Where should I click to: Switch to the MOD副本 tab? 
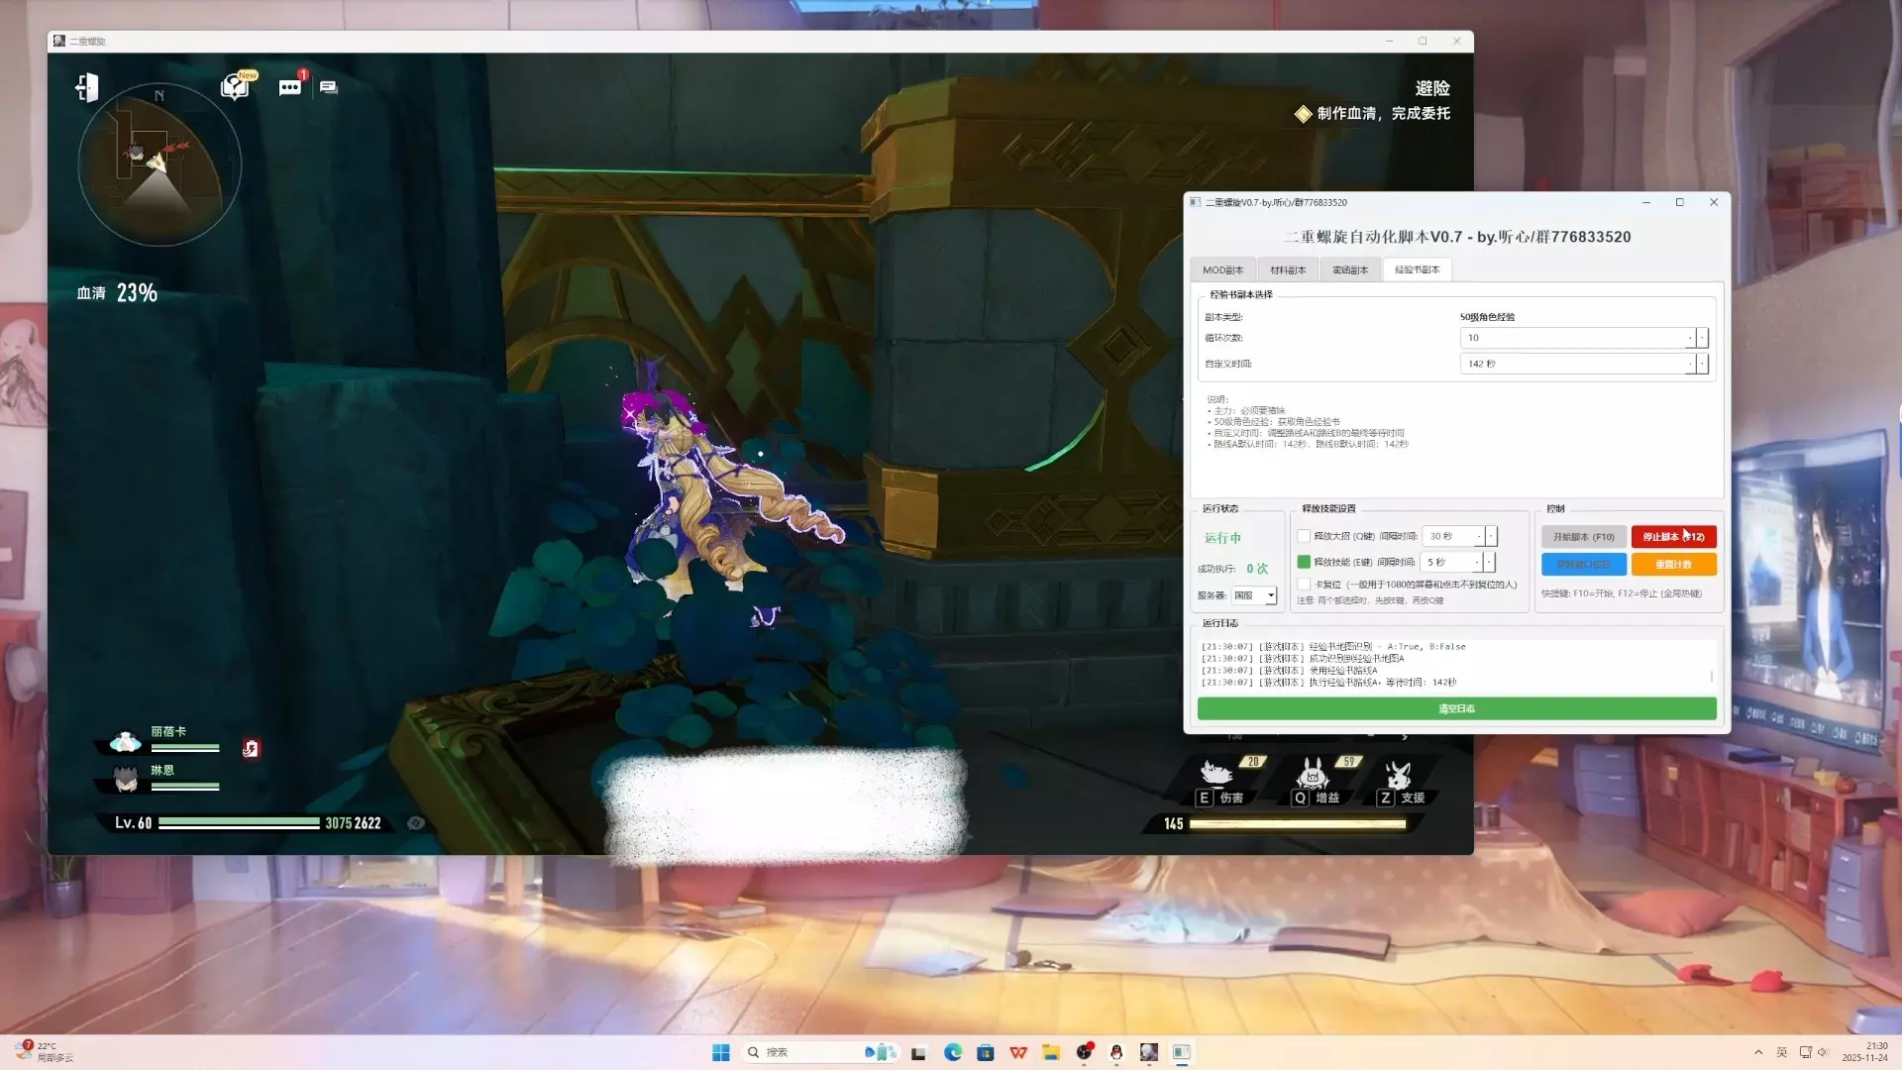(1222, 269)
